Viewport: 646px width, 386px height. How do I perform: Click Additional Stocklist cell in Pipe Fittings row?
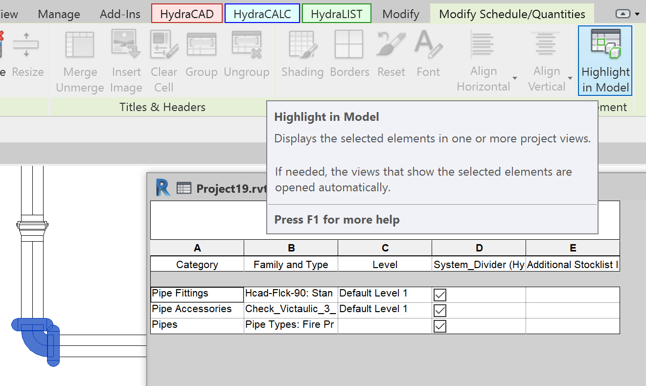click(573, 295)
